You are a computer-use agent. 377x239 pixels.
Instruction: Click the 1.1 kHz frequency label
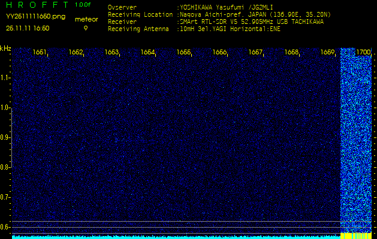pyautogui.click(x=5, y=78)
